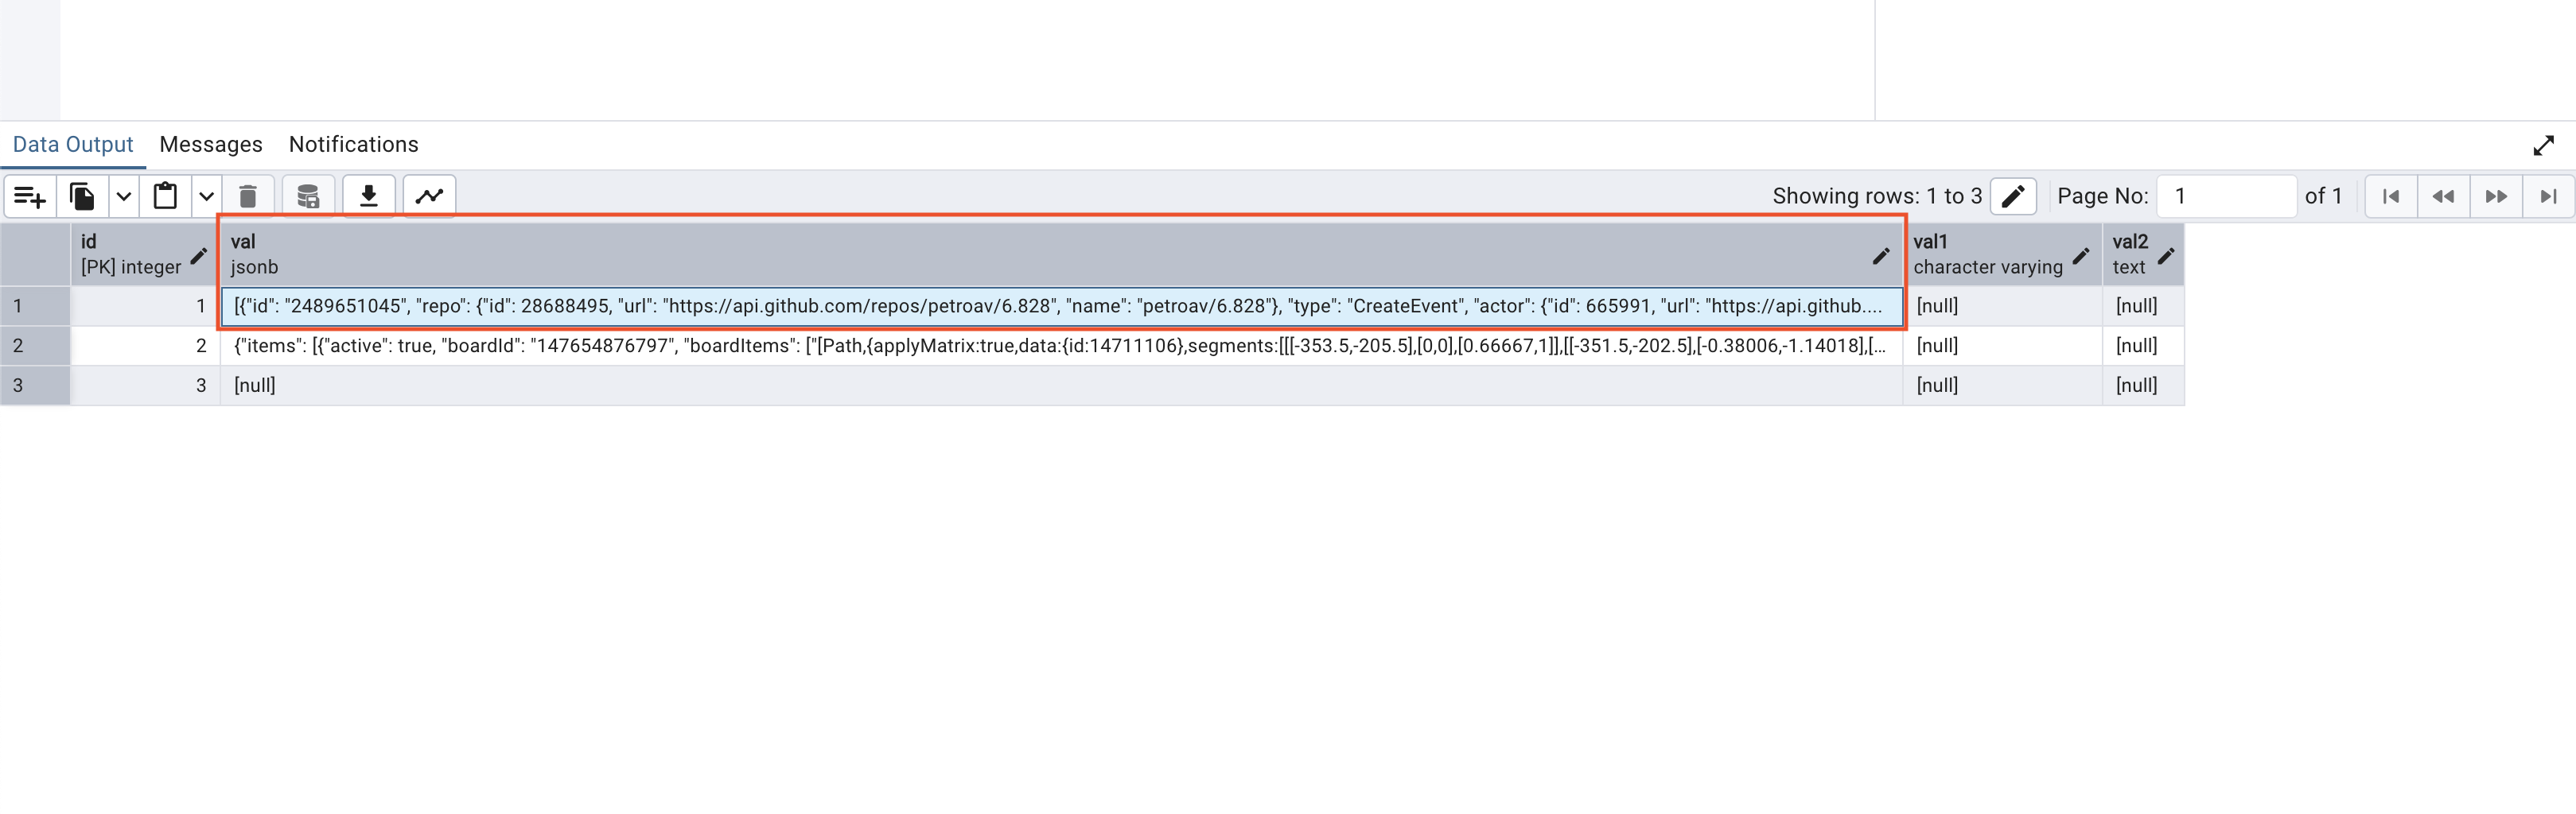
Task: Click the Add row toolbar icon
Action: (30, 197)
